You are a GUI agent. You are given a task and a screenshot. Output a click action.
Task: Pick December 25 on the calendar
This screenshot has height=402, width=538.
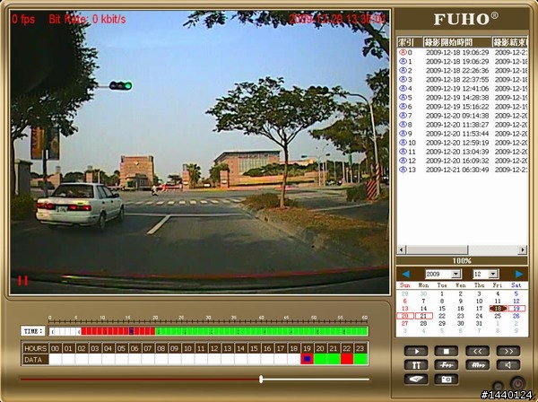coord(498,316)
